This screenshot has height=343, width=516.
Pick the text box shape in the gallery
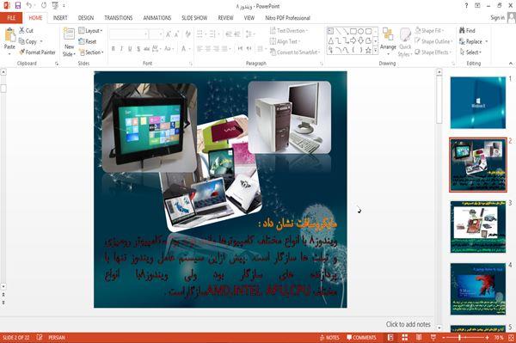tap(330, 31)
